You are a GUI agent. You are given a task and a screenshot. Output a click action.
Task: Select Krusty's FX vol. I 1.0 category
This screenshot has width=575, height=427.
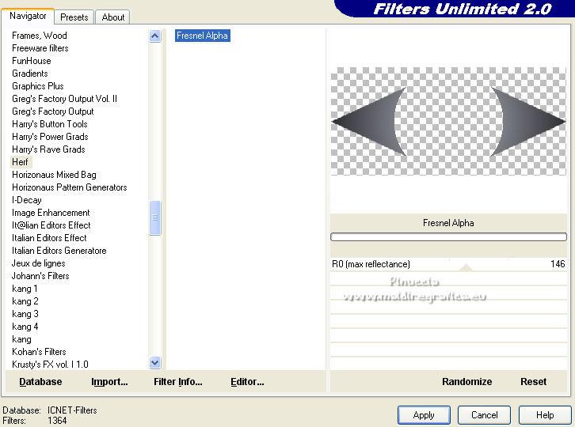[50, 365]
